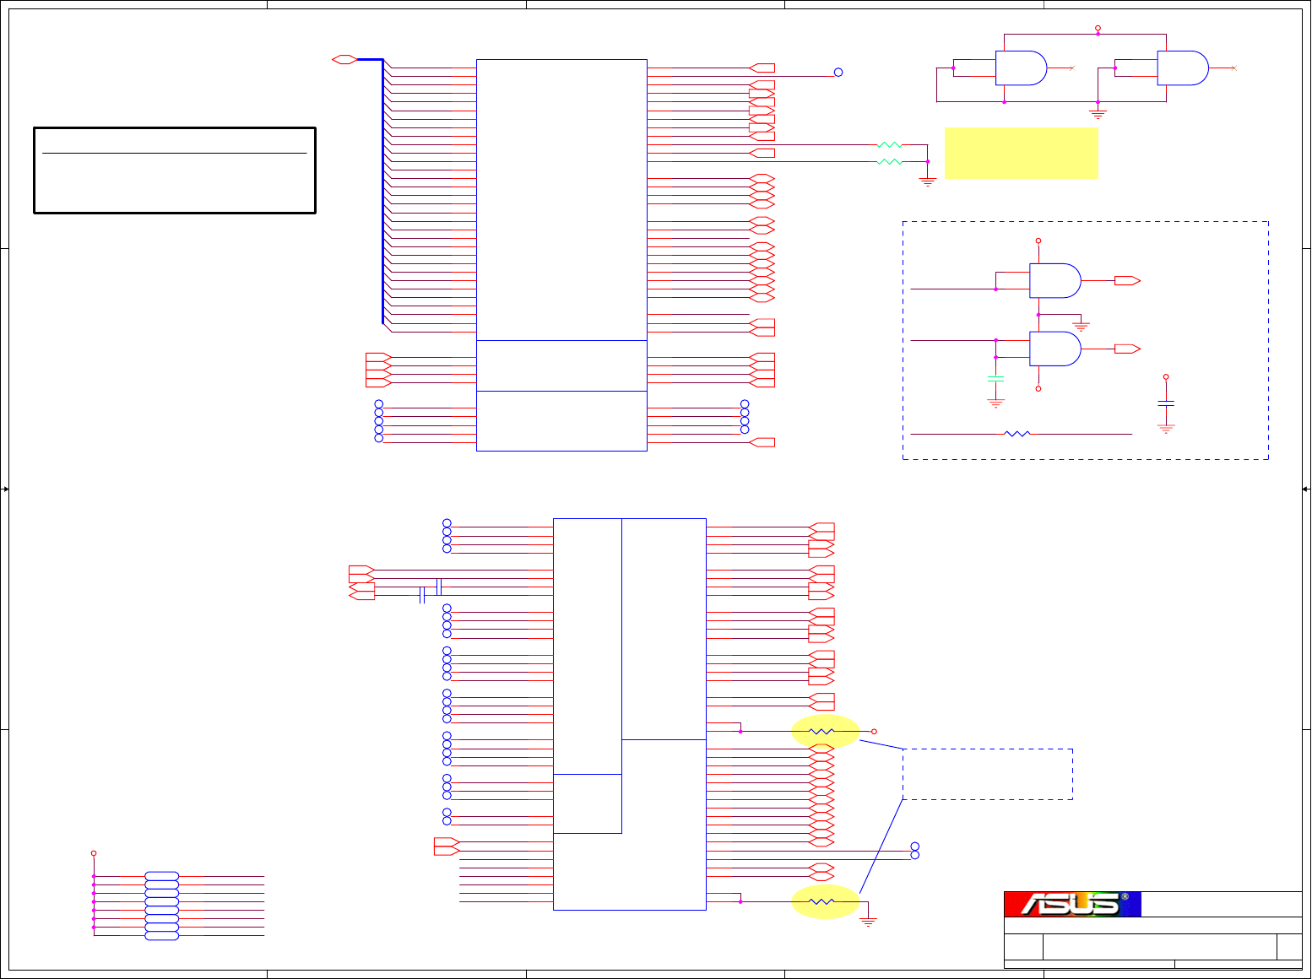The image size is (1312, 979).
Task: Click ground symbol below the green resistors
Action: click(928, 182)
